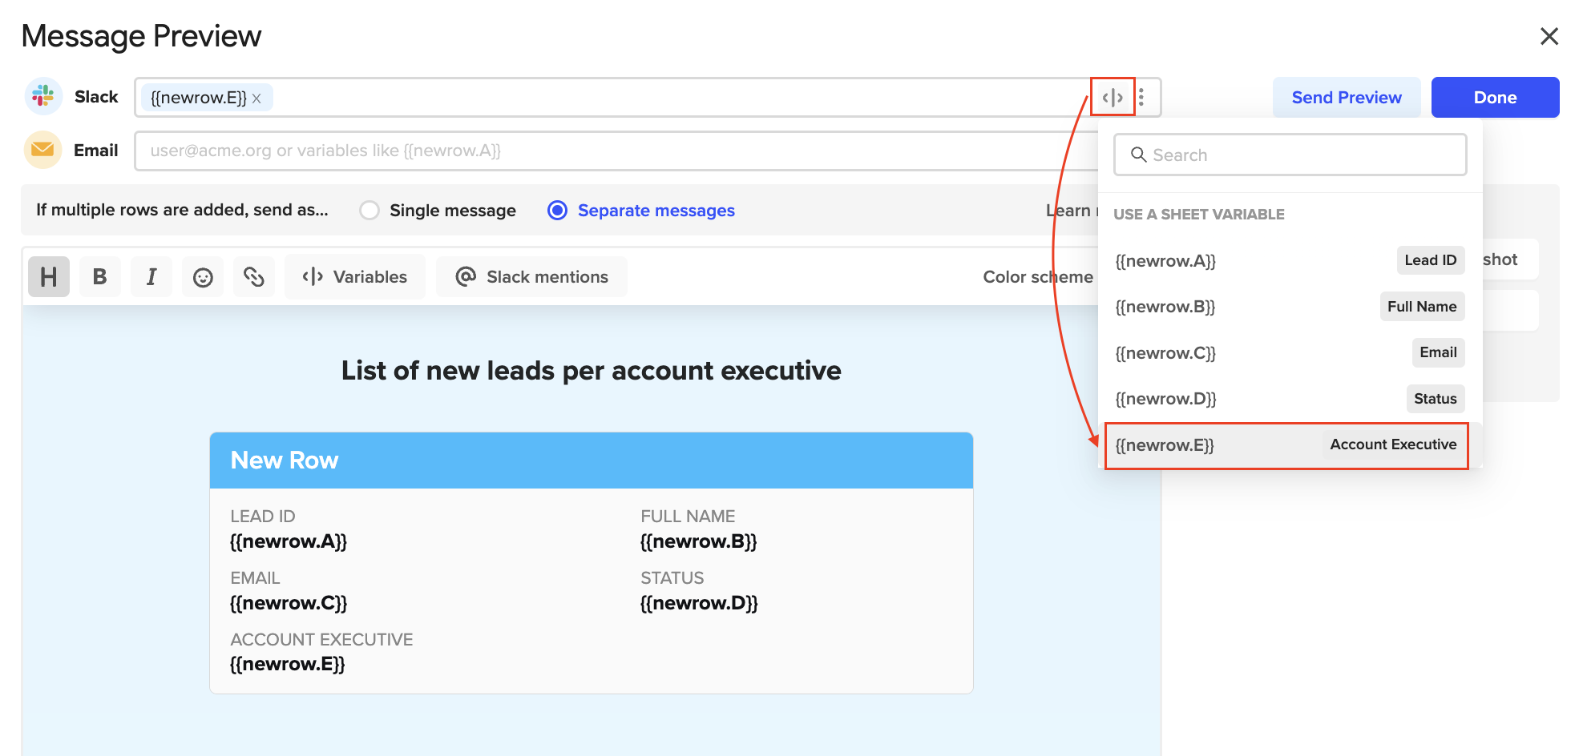Click the {{newrow.C}} value under EMAIL
Image resolution: width=1579 pixels, height=756 pixels.
coord(289,603)
